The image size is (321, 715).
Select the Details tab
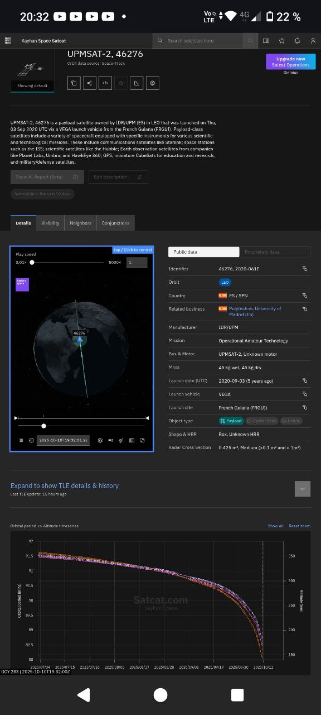(x=23, y=223)
